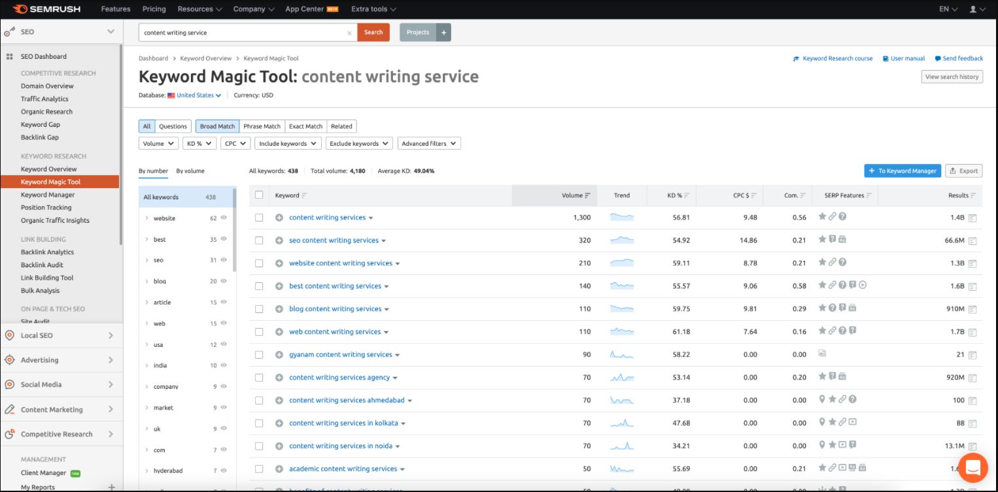Sort by the KD % column sort icon
This screenshot has width=998, height=492.
(x=687, y=195)
